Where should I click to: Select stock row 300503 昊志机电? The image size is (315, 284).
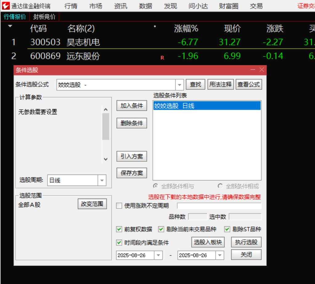tap(158, 42)
